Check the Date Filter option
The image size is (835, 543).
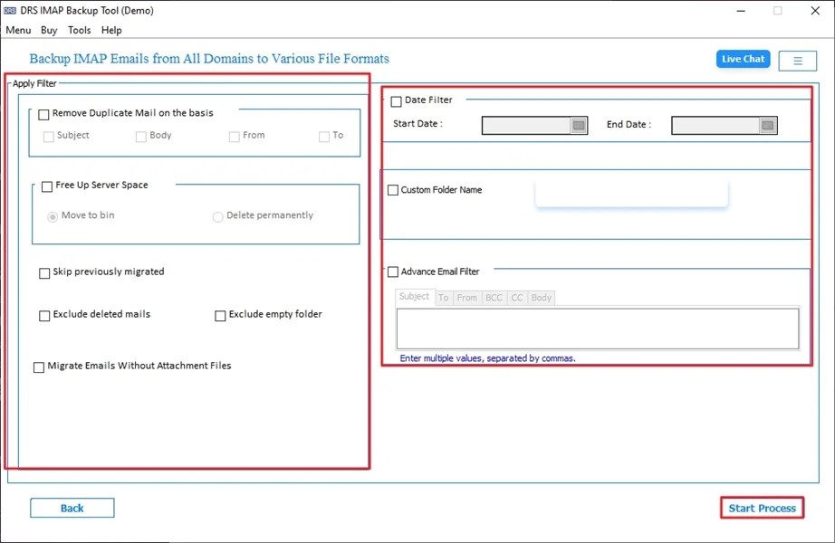click(x=395, y=100)
